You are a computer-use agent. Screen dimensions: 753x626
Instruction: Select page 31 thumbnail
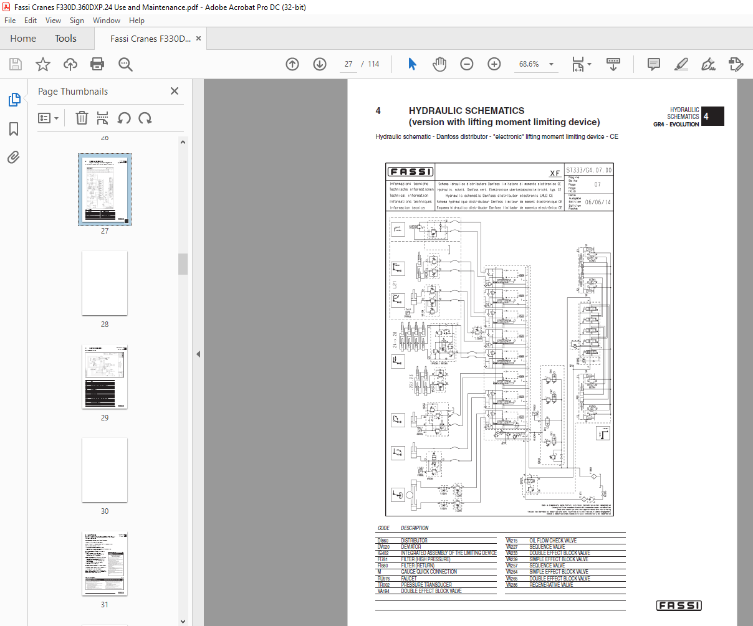pos(105,563)
